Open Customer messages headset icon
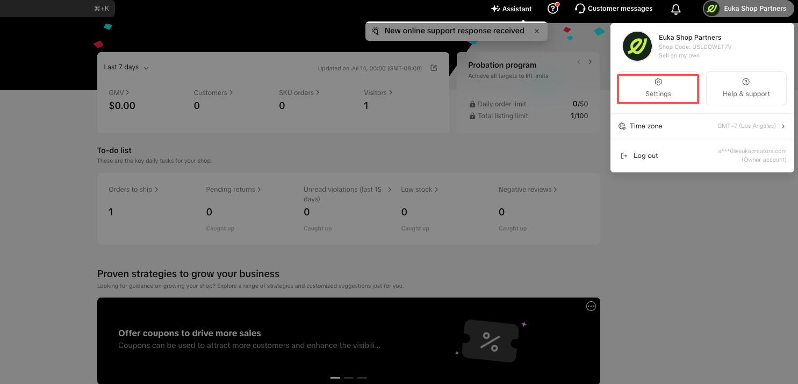Image resolution: width=798 pixels, height=384 pixels. tap(580, 9)
